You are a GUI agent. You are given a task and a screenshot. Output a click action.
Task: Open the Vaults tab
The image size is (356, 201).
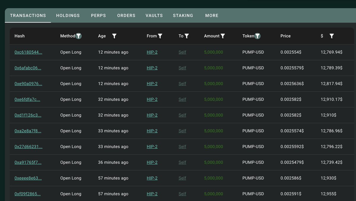(154, 15)
